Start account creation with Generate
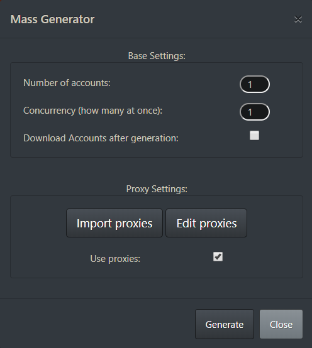The width and height of the screenshot is (312, 348). coord(225,324)
